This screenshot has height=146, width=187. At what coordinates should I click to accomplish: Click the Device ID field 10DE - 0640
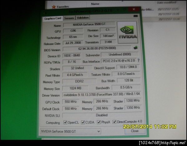[x=72, y=55]
